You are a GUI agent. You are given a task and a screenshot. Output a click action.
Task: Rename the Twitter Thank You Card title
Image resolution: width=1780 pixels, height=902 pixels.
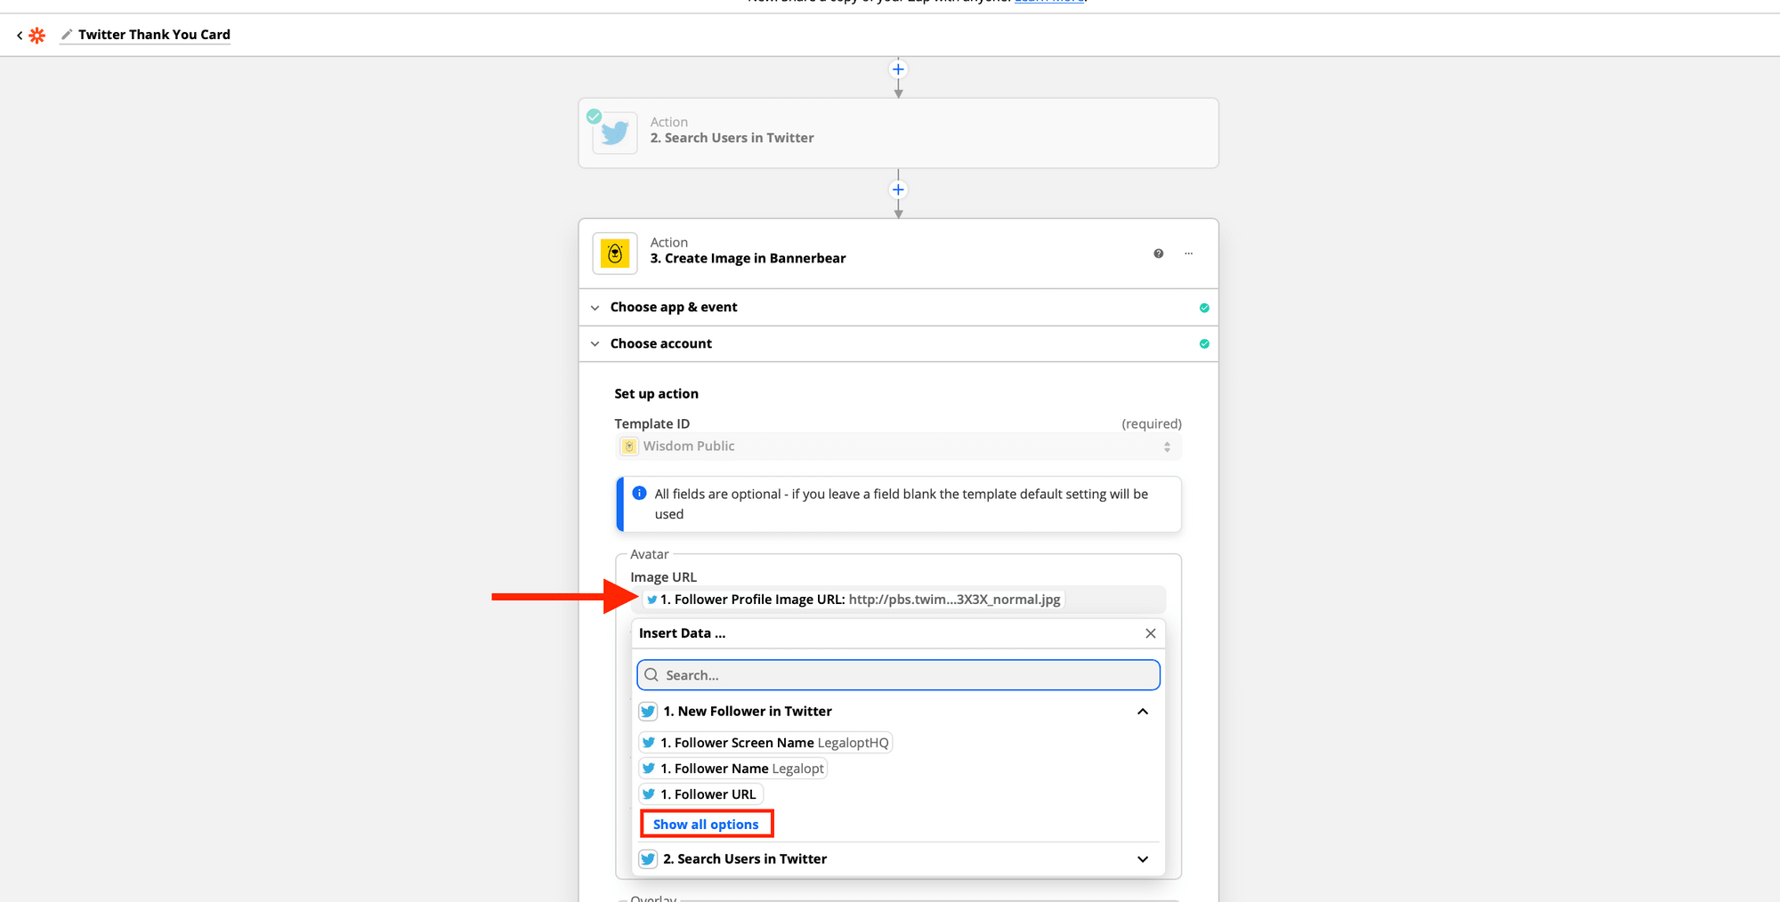tap(154, 35)
